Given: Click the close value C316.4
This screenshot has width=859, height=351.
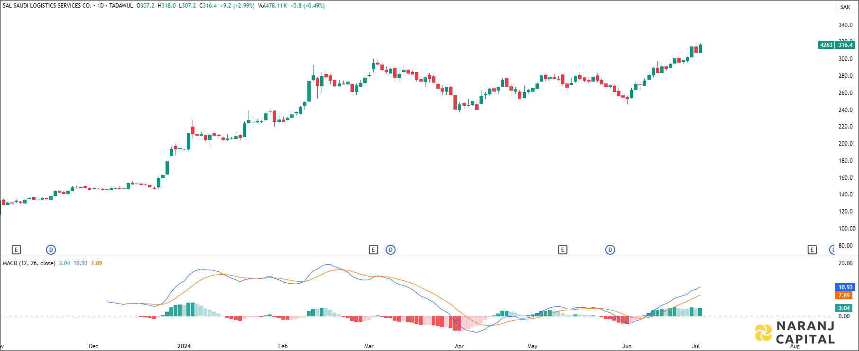Looking at the screenshot, I should (x=208, y=6).
